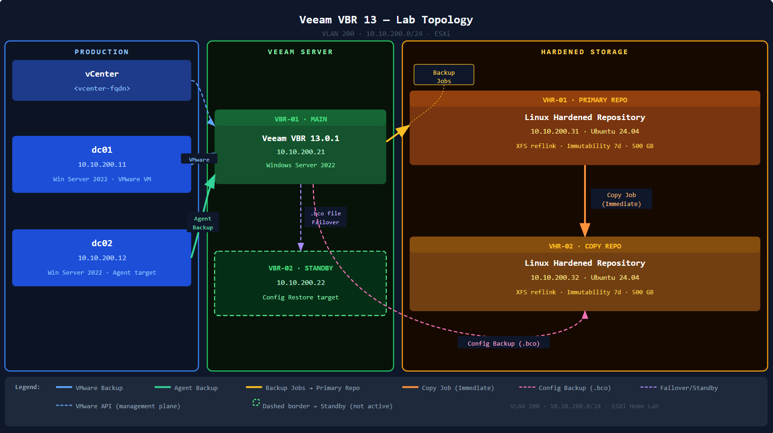The width and height of the screenshot is (773, 433).
Task: Click '10.10.200.31 · Ubuntu 24.04' text
Action: pos(585,131)
